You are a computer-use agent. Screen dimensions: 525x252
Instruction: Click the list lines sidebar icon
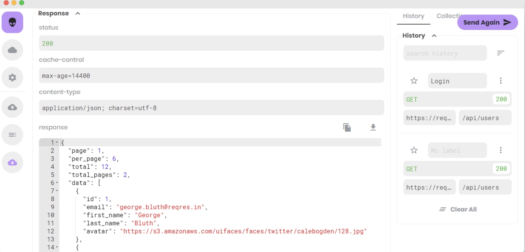coord(12,135)
